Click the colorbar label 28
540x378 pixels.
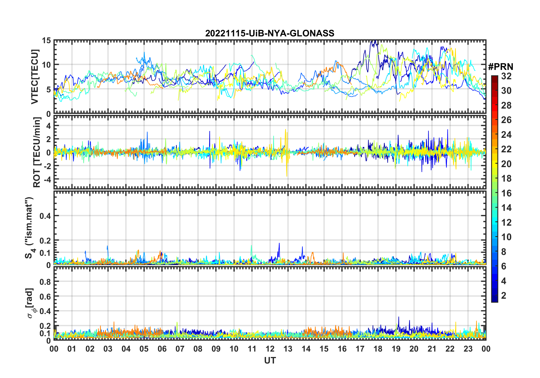[x=506, y=105]
